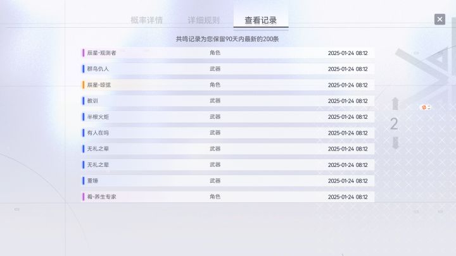The height and width of the screenshot is (256, 456).
Task: Click the 共鸣记录 90-day retention notice
Action: coord(227,39)
